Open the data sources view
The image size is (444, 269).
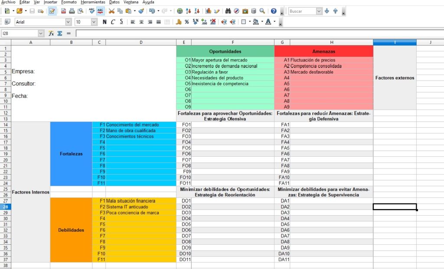tap(254, 11)
